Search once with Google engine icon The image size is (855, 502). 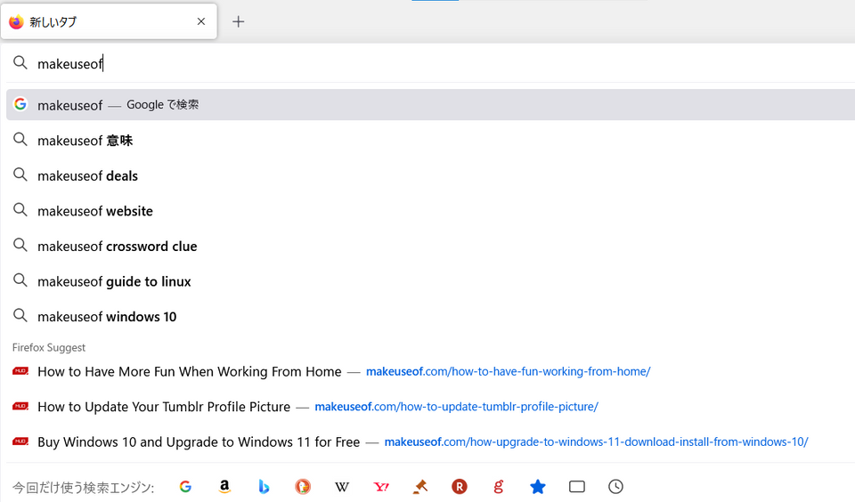click(185, 487)
